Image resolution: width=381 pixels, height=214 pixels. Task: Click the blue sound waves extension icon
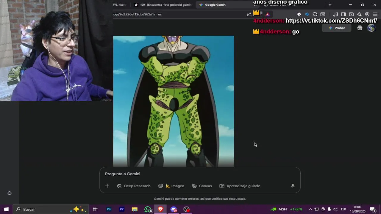[307, 14]
